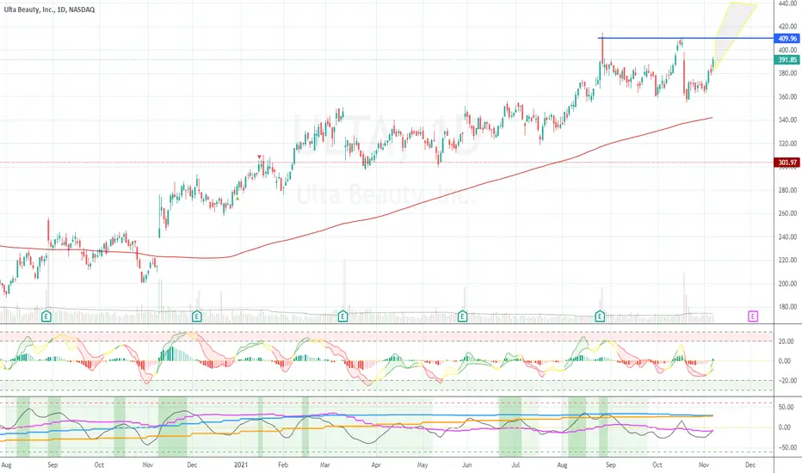Screen dimensions: 802x473
Task: Click the green 391.85 current price label
Action: click(787, 60)
